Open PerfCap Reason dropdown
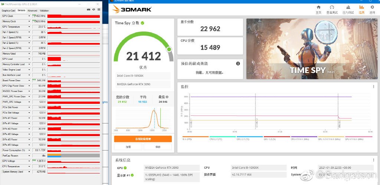The image size is (380, 185). (x=29, y=156)
